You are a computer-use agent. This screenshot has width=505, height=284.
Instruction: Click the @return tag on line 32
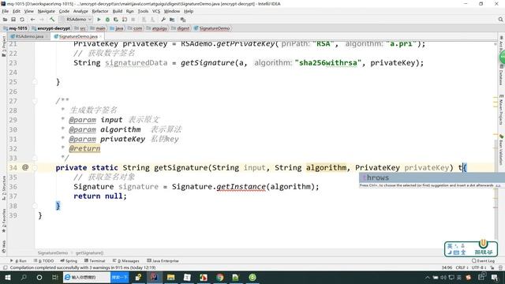pos(84,148)
